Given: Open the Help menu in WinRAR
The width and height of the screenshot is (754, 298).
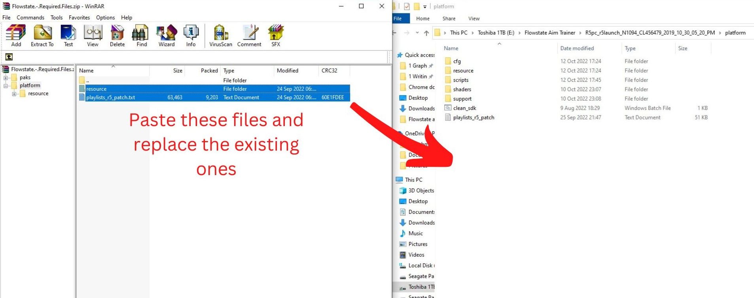Looking at the screenshot, I should coord(127,17).
